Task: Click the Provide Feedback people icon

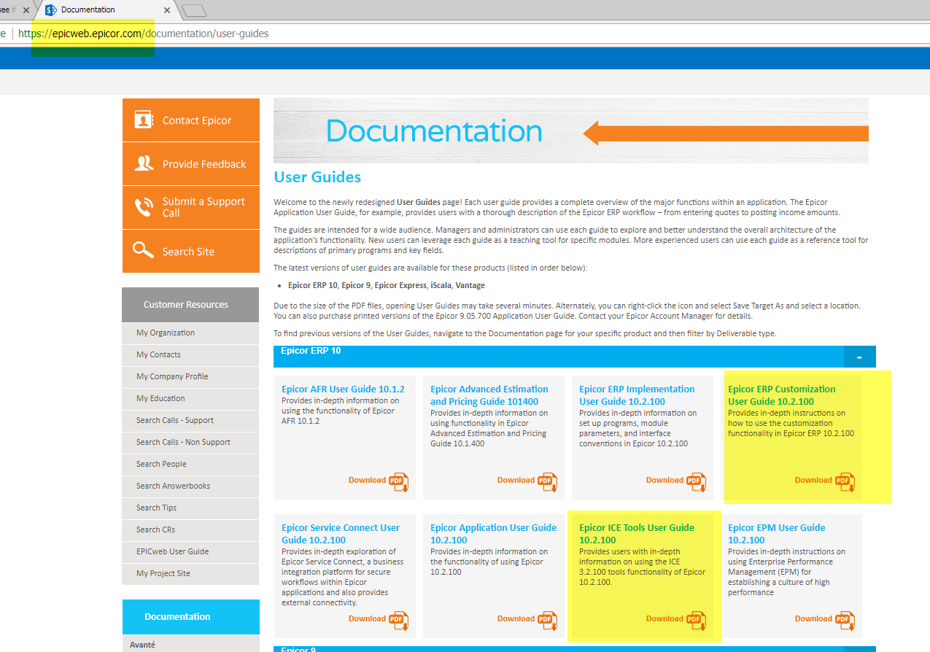Action: [144, 163]
